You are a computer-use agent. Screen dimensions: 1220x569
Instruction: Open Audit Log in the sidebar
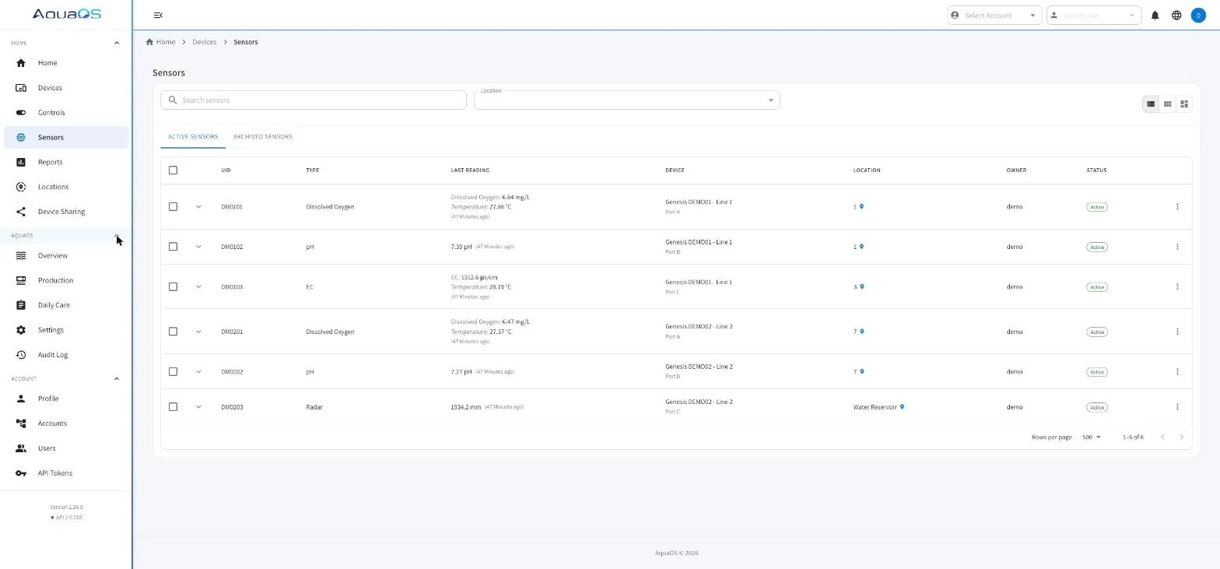tap(67, 355)
